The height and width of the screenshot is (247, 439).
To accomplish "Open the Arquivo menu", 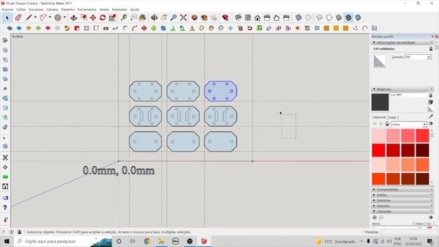I will 8,10.
